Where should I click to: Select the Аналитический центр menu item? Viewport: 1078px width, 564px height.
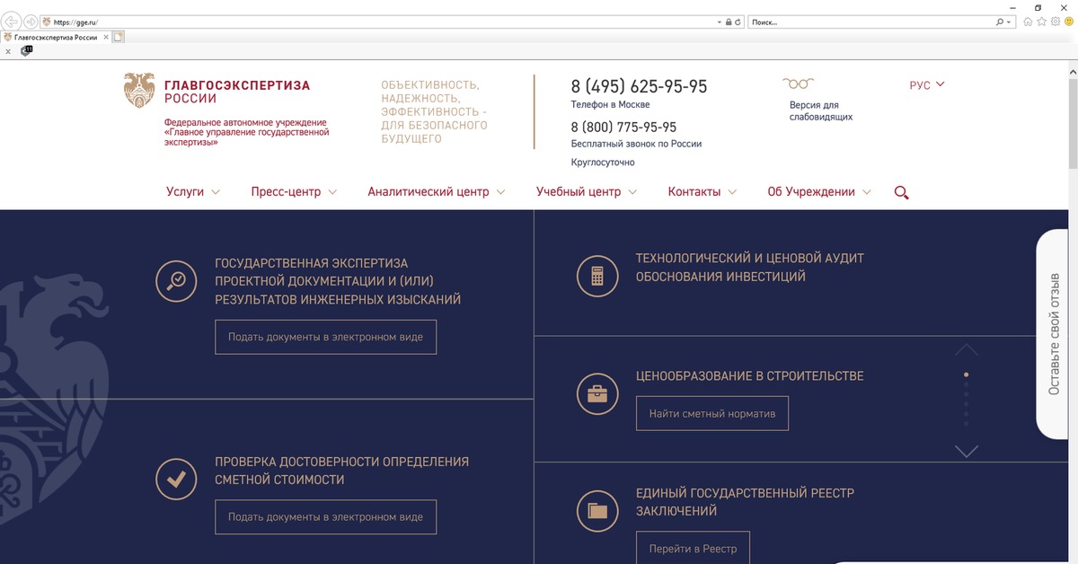[436, 192]
